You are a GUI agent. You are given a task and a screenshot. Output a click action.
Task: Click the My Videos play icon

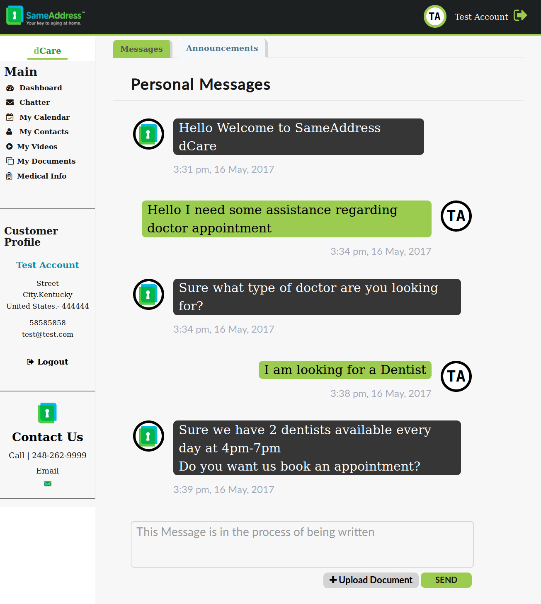point(10,147)
